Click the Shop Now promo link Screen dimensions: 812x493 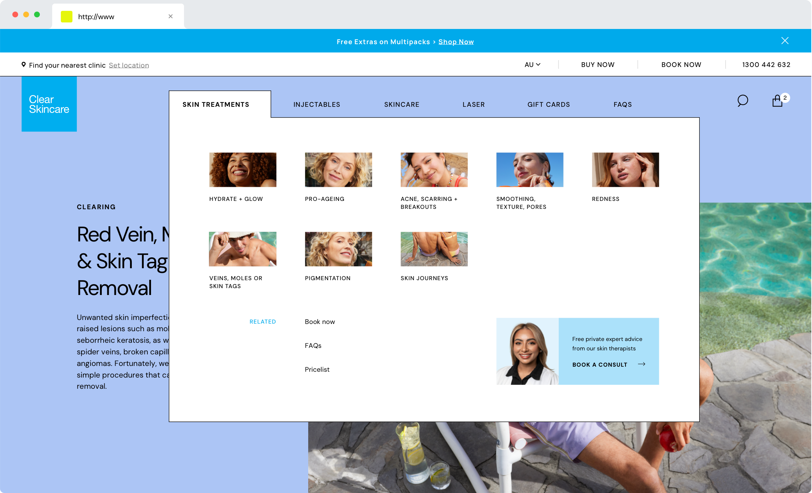[456, 41]
